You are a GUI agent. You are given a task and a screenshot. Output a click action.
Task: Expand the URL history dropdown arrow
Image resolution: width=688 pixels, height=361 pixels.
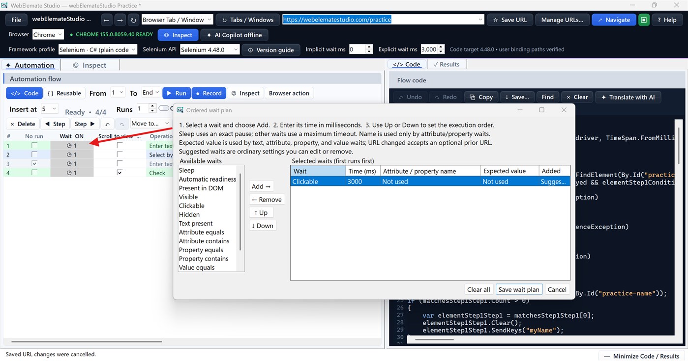(x=480, y=20)
